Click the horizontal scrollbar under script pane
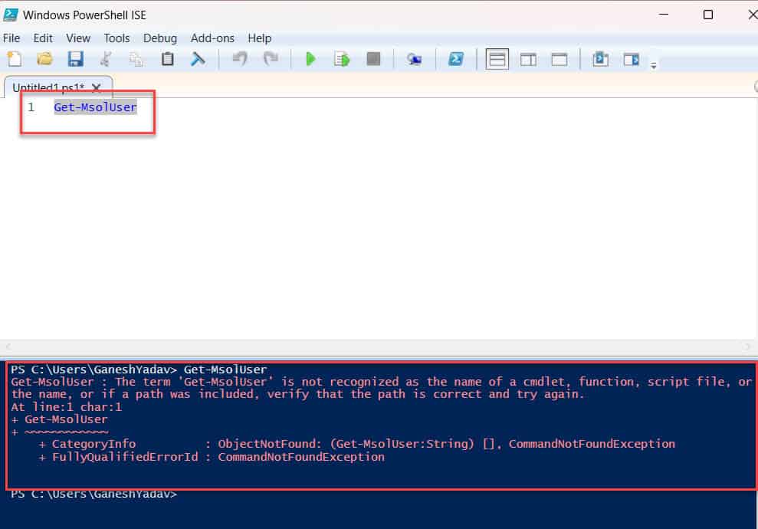The image size is (758, 529). tap(379, 347)
